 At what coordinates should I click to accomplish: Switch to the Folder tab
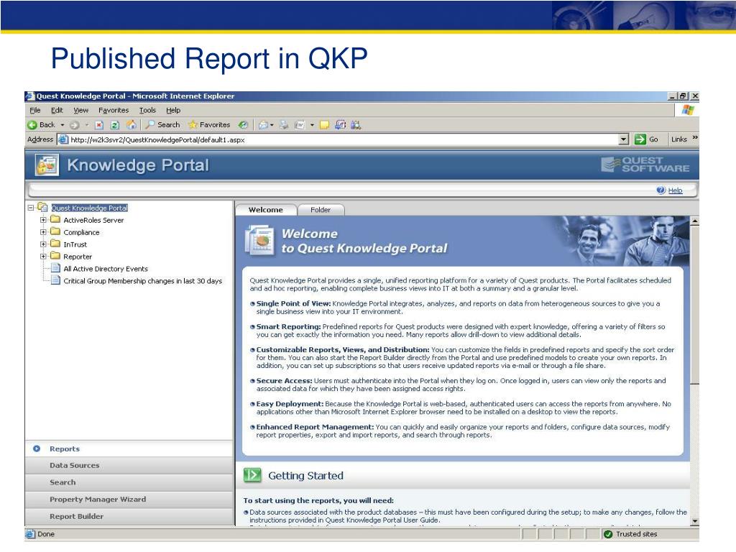pos(321,210)
